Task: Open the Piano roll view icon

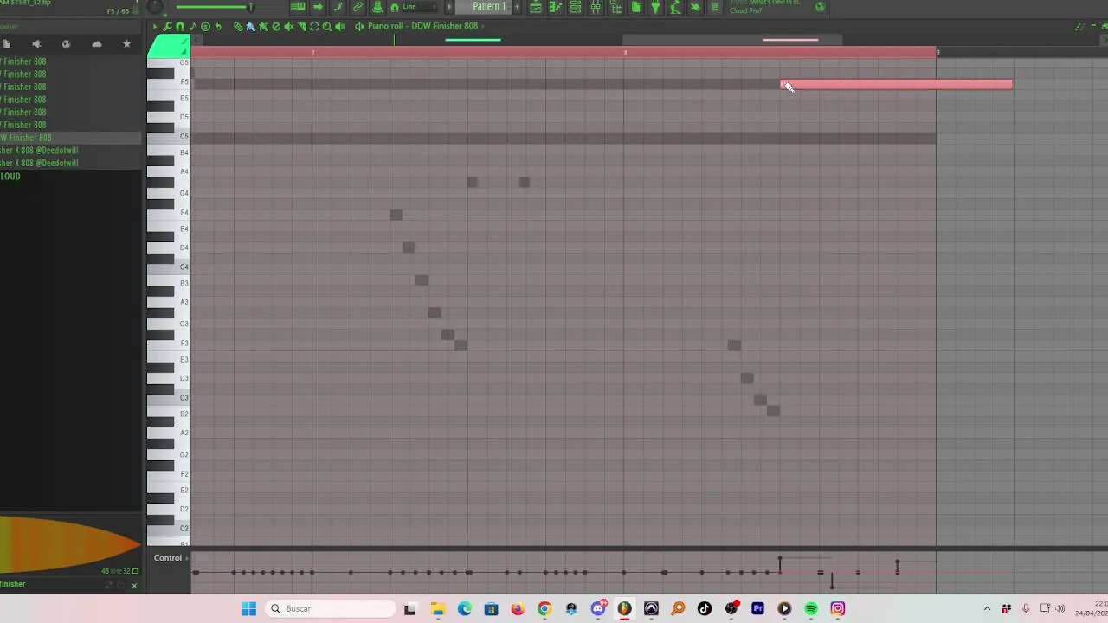Action: coord(555,7)
